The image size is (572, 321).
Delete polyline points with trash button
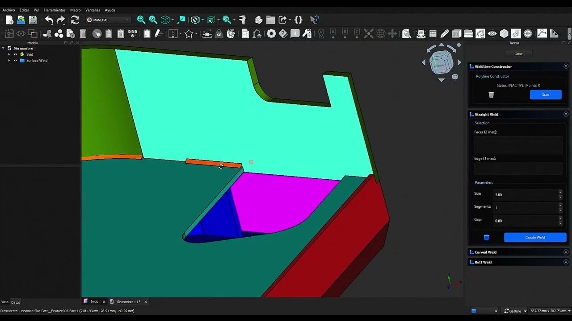[491, 95]
